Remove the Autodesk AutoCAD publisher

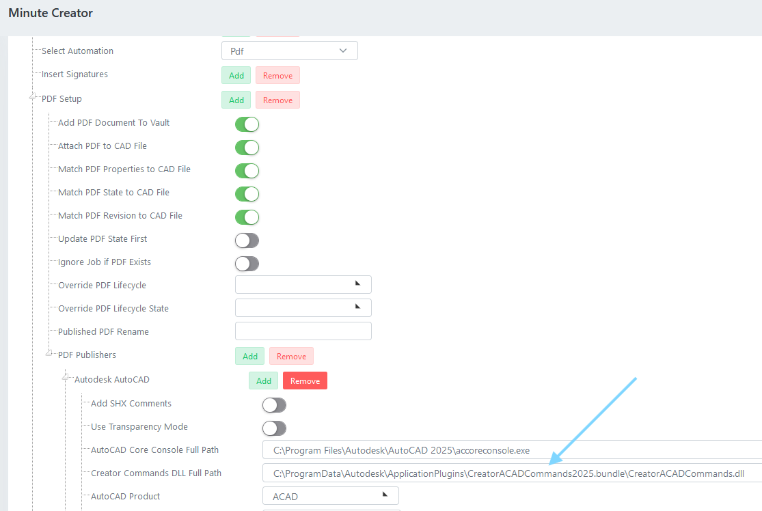[x=305, y=381]
